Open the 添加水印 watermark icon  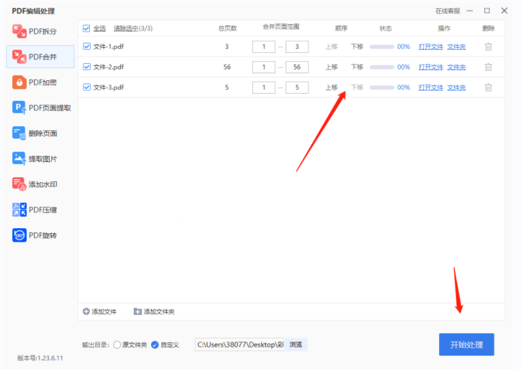click(x=19, y=184)
